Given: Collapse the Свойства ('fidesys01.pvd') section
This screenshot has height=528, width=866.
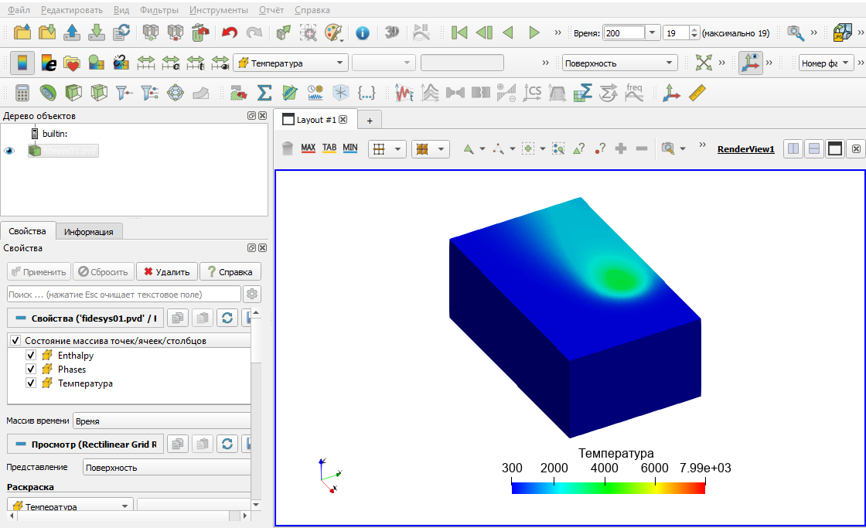Looking at the screenshot, I should (x=21, y=319).
